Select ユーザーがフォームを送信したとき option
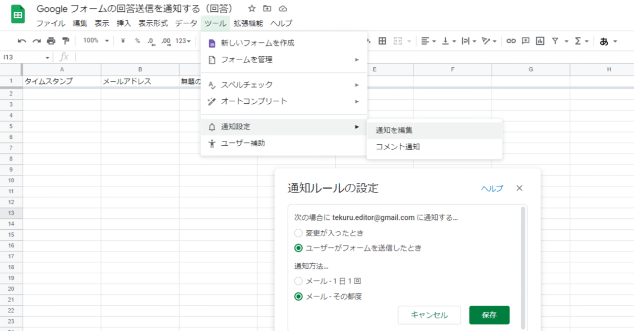Screen dimensions: 634x331 [x=299, y=248]
